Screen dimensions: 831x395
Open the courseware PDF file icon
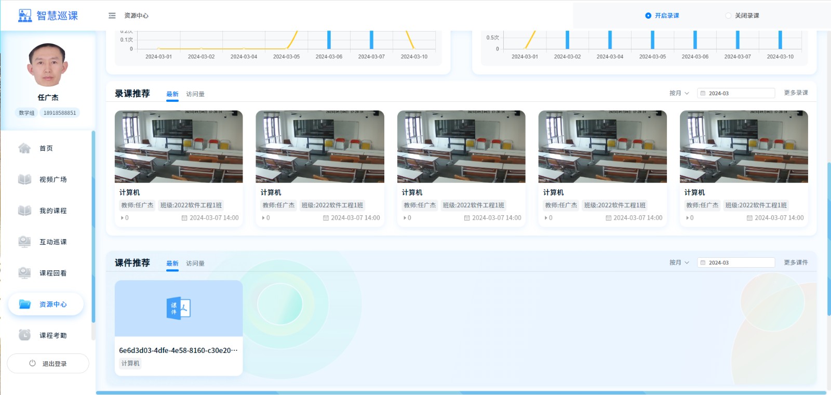[178, 308]
